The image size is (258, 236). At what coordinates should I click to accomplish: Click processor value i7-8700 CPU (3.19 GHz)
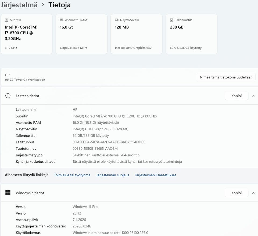click(114, 116)
